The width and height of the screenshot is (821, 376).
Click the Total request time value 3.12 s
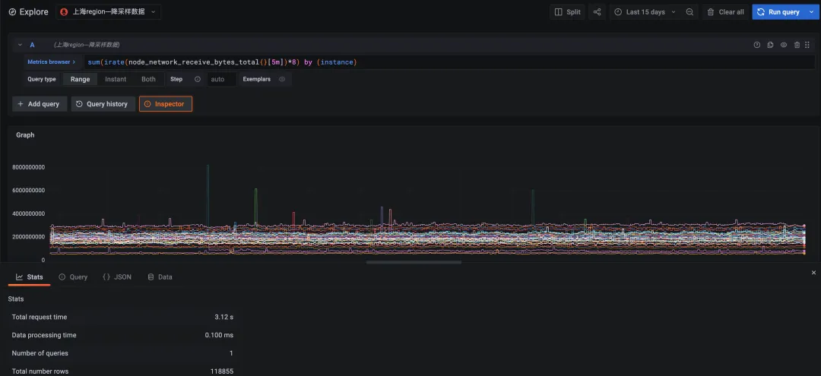point(224,317)
